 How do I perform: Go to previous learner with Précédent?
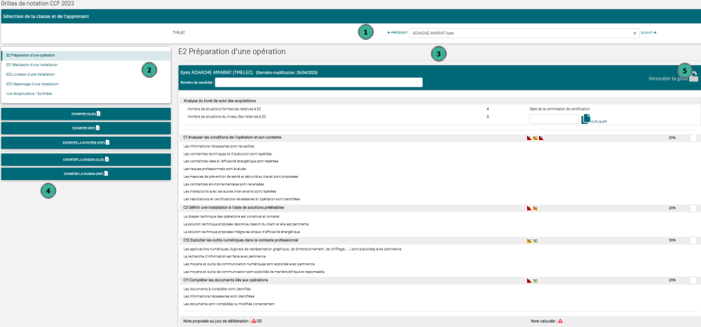(x=397, y=32)
